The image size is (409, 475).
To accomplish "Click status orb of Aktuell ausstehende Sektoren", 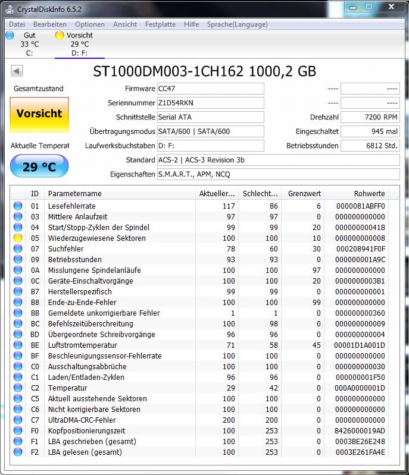I will [18, 398].
